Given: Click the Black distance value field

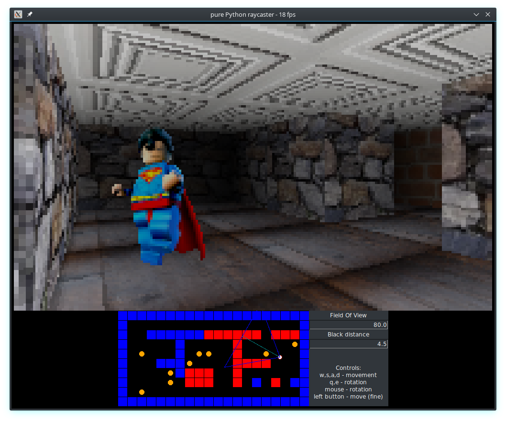Looking at the screenshot, I should pyautogui.click(x=349, y=344).
